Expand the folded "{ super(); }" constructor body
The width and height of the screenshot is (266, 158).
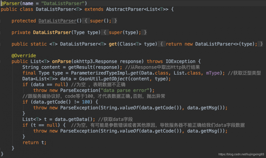click(x=101, y=21)
